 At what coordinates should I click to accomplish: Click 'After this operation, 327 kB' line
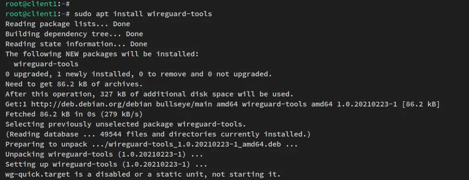point(149,94)
